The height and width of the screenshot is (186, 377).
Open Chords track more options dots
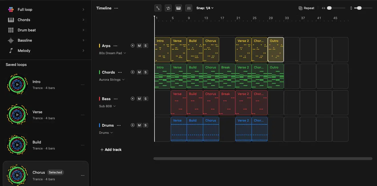(x=120, y=72)
